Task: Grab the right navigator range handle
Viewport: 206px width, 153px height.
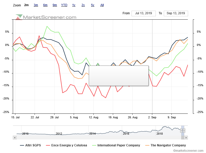Action: click(184, 131)
